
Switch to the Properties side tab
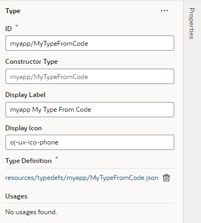point(192,23)
